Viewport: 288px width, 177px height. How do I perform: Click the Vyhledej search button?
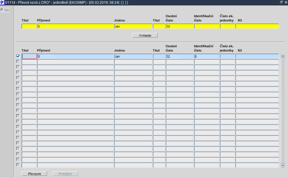(145, 35)
